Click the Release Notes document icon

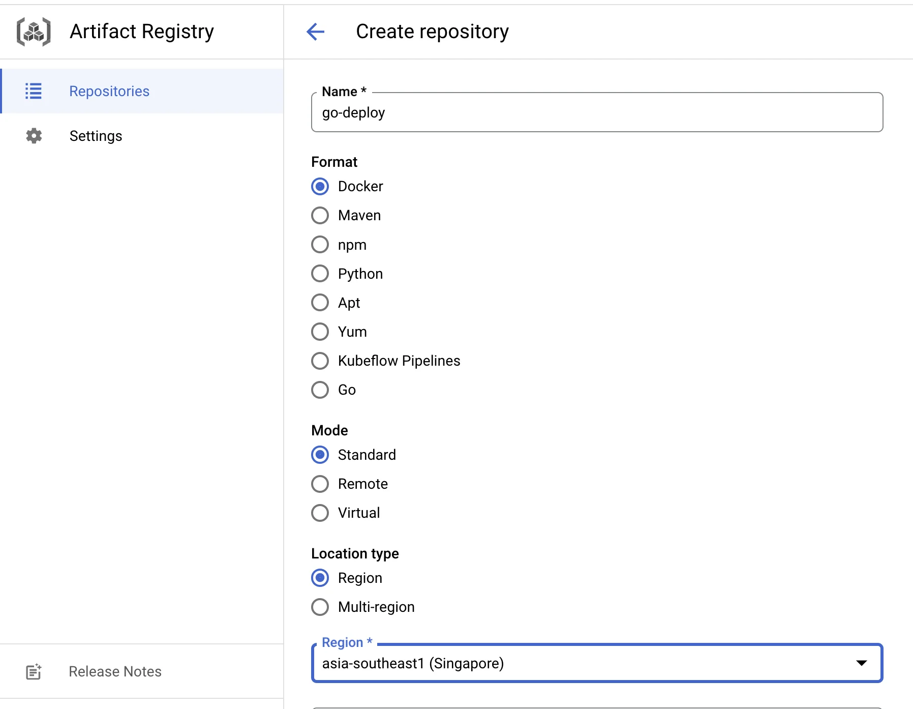[34, 671]
